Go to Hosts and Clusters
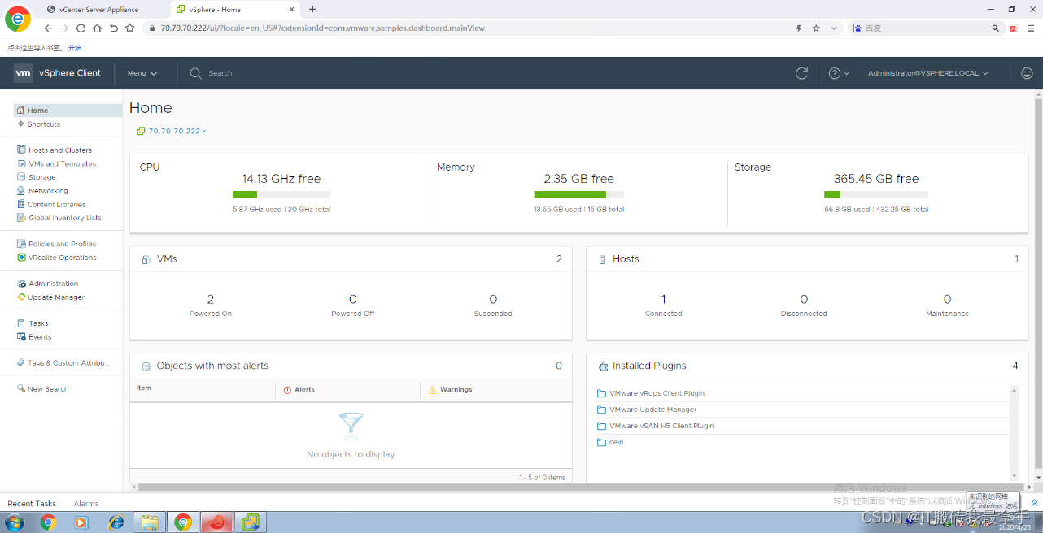1043x533 pixels. pyautogui.click(x=61, y=150)
